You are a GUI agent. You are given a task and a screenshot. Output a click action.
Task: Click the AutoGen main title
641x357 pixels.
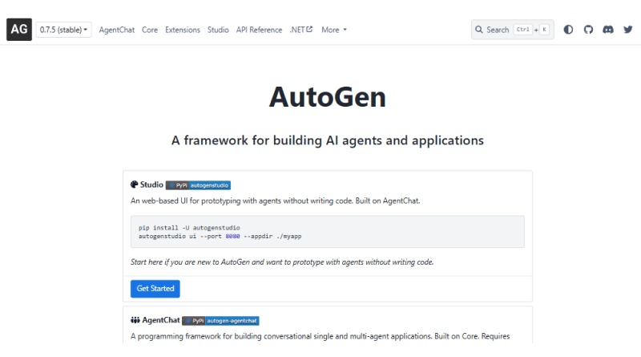click(x=328, y=97)
